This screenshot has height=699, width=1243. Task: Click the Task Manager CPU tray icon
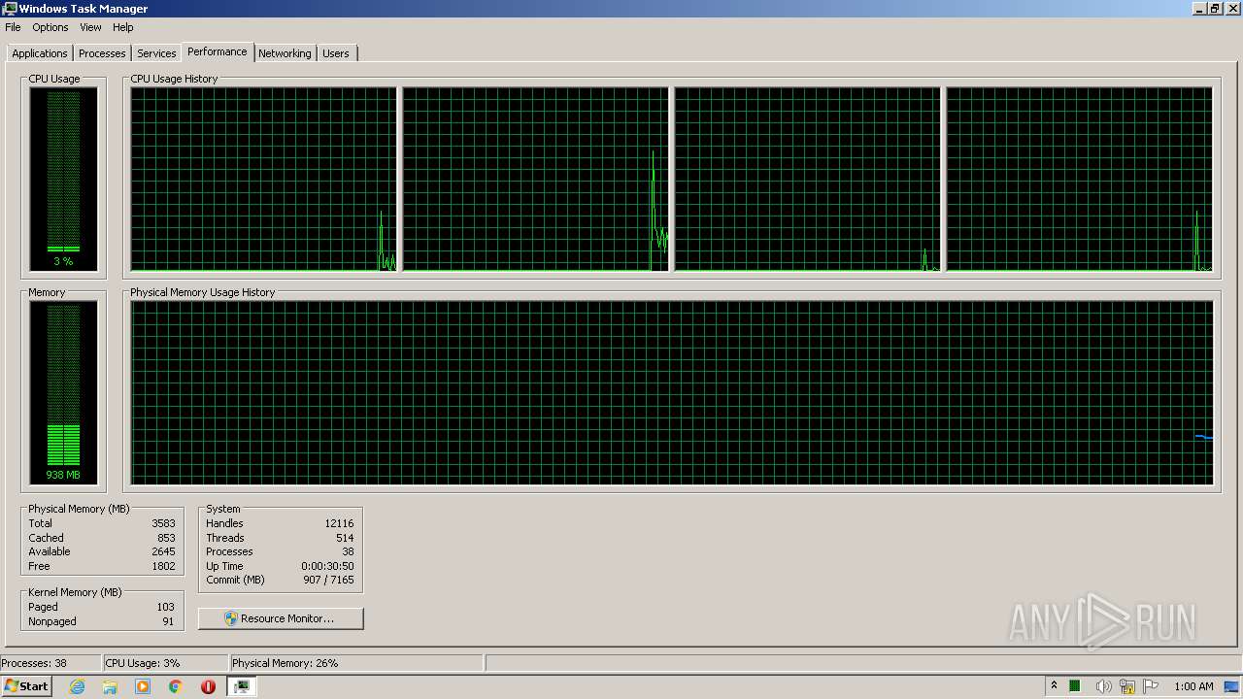[x=1076, y=686]
